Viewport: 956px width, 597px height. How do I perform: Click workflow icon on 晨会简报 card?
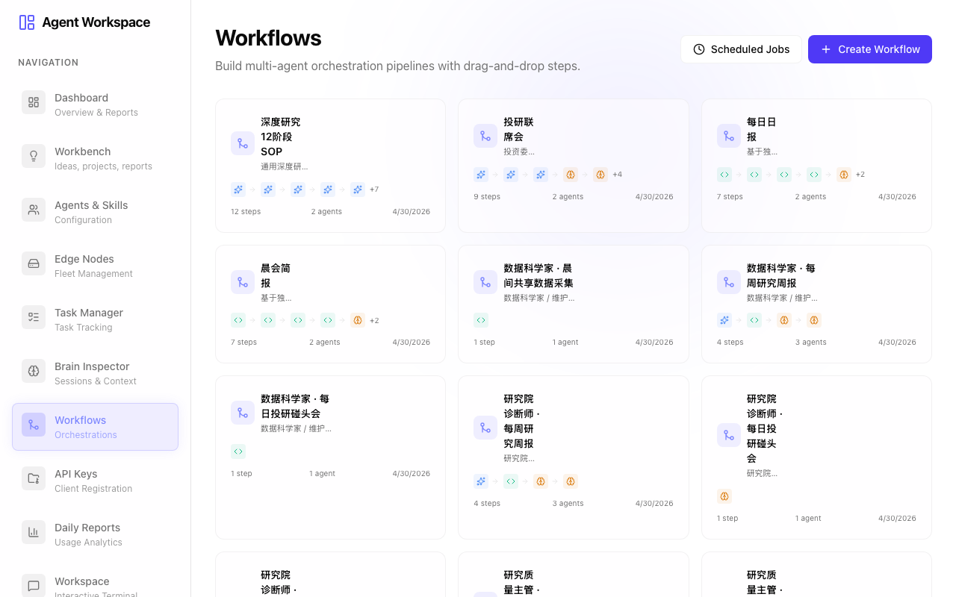tap(243, 282)
